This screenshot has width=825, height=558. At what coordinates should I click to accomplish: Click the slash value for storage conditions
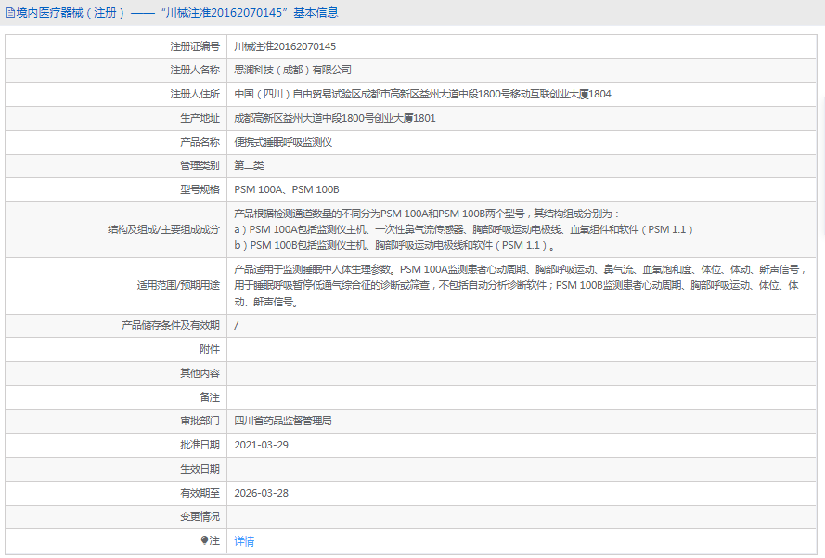point(237,325)
